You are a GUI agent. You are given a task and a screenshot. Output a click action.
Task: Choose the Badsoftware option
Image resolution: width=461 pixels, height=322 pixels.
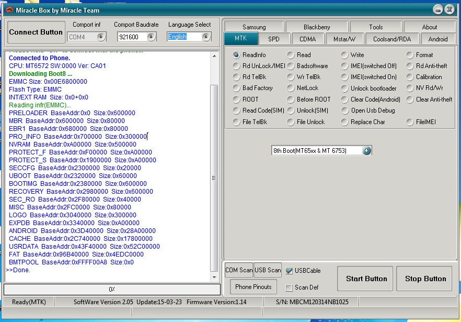(291, 66)
